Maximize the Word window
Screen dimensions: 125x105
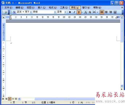[117, 3]
